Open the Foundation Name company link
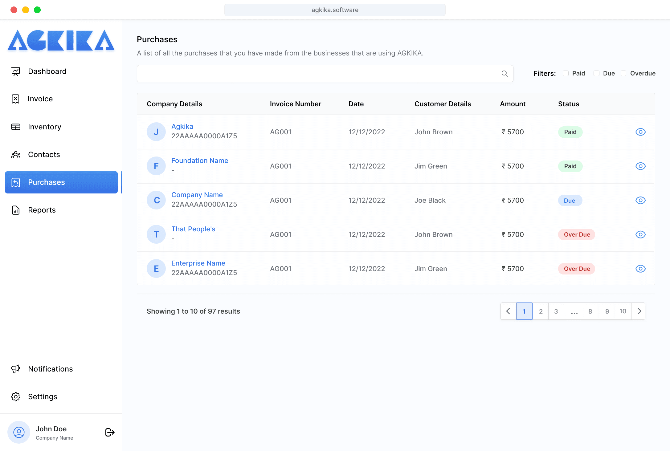This screenshot has width=670, height=451. [199, 160]
